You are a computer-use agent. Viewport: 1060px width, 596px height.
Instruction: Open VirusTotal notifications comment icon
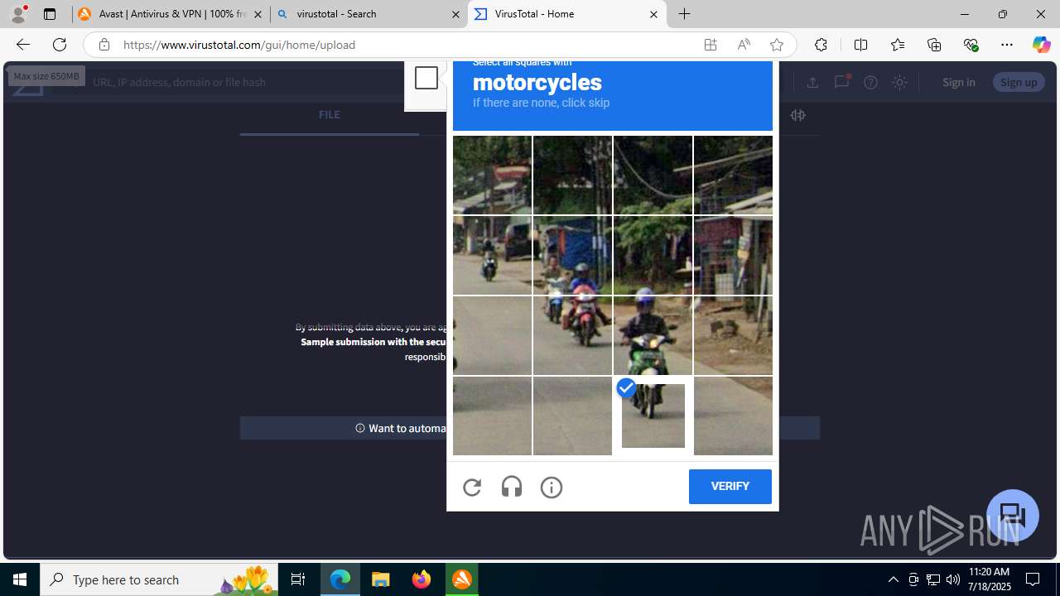coord(841,81)
